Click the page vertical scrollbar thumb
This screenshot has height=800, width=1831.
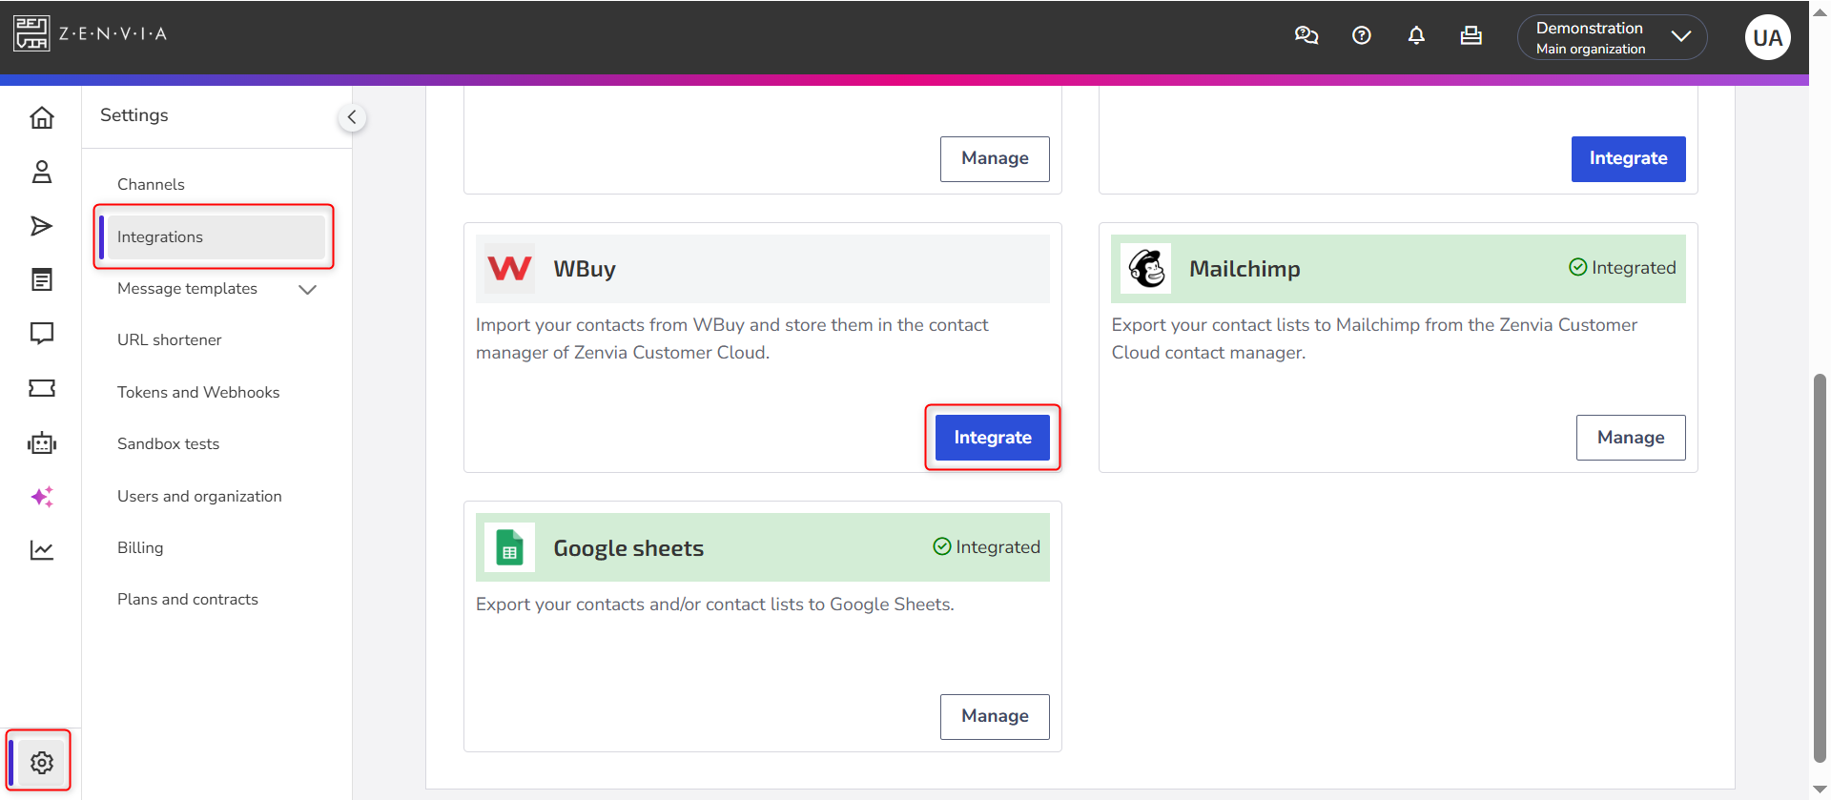pyautogui.click(x=1820, y=568)
